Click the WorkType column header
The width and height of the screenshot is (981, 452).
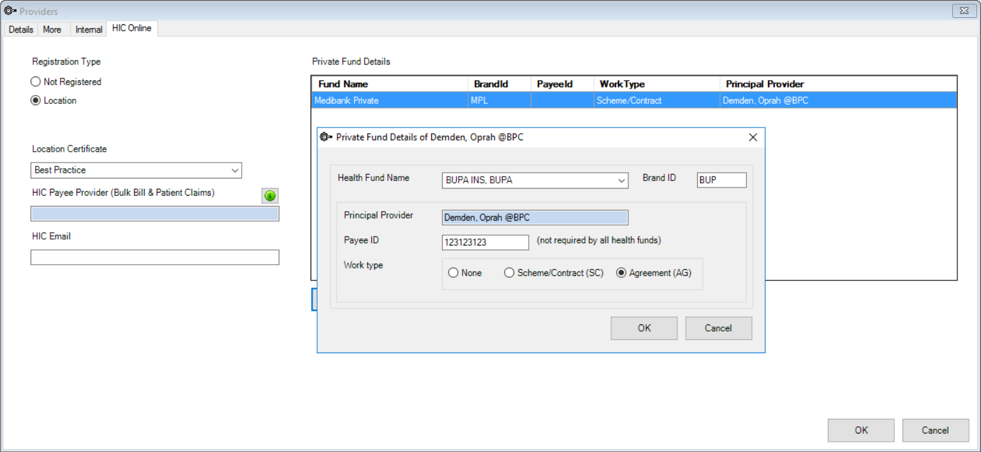[657, 84]
